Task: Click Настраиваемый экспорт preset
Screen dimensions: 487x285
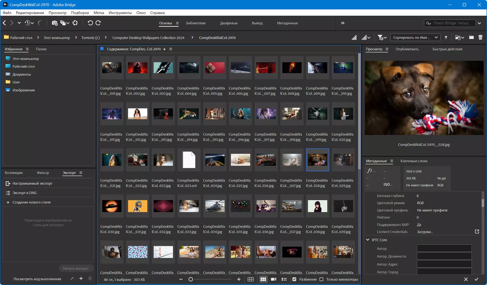Action: [32, 183]
